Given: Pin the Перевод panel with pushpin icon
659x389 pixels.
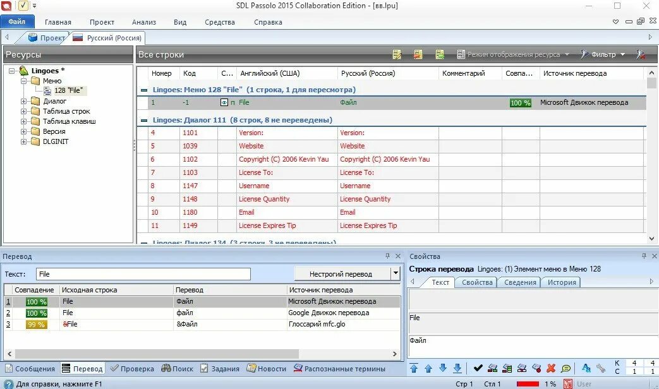Looking at the screenshot, I should tap(387, 256).
